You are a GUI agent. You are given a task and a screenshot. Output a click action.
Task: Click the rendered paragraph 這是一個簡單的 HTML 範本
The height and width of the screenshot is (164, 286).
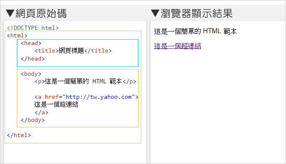click(x=195, y=31)
